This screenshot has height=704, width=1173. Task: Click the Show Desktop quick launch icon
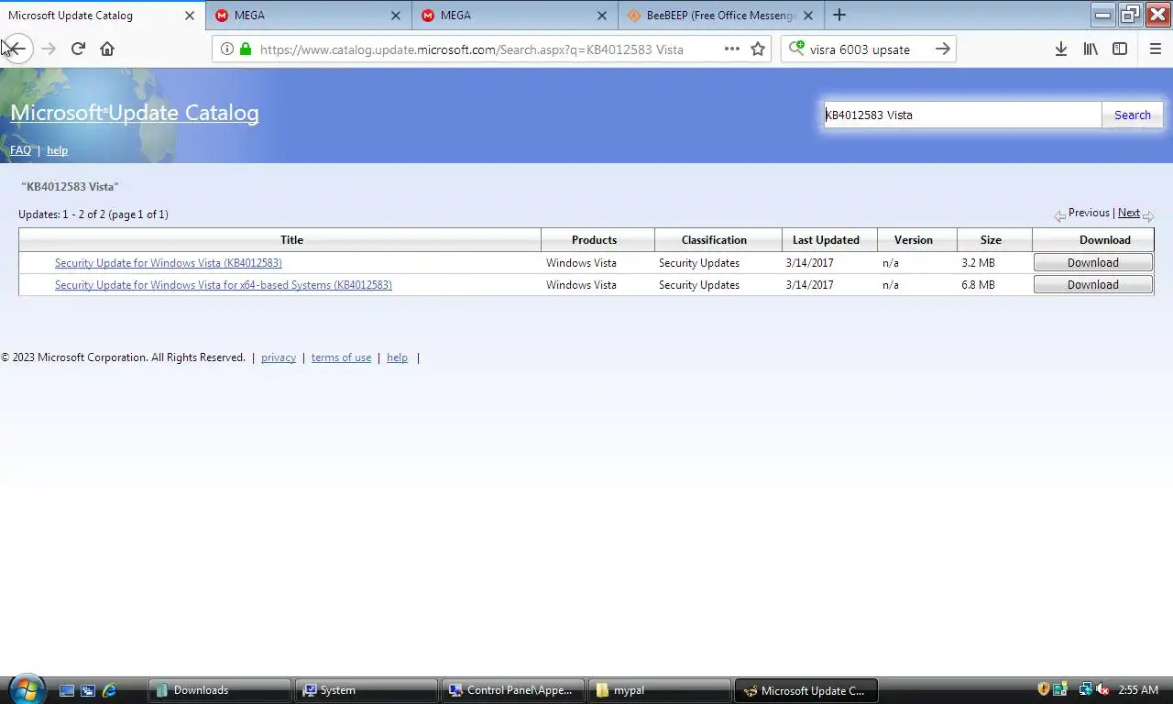click(x=67, y=690)
